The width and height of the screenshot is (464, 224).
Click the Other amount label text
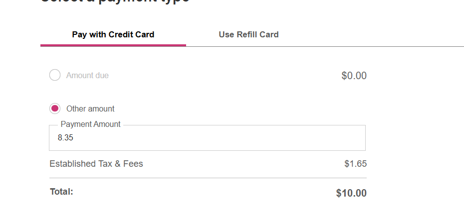pyautogui.click(x=90, y=109)
